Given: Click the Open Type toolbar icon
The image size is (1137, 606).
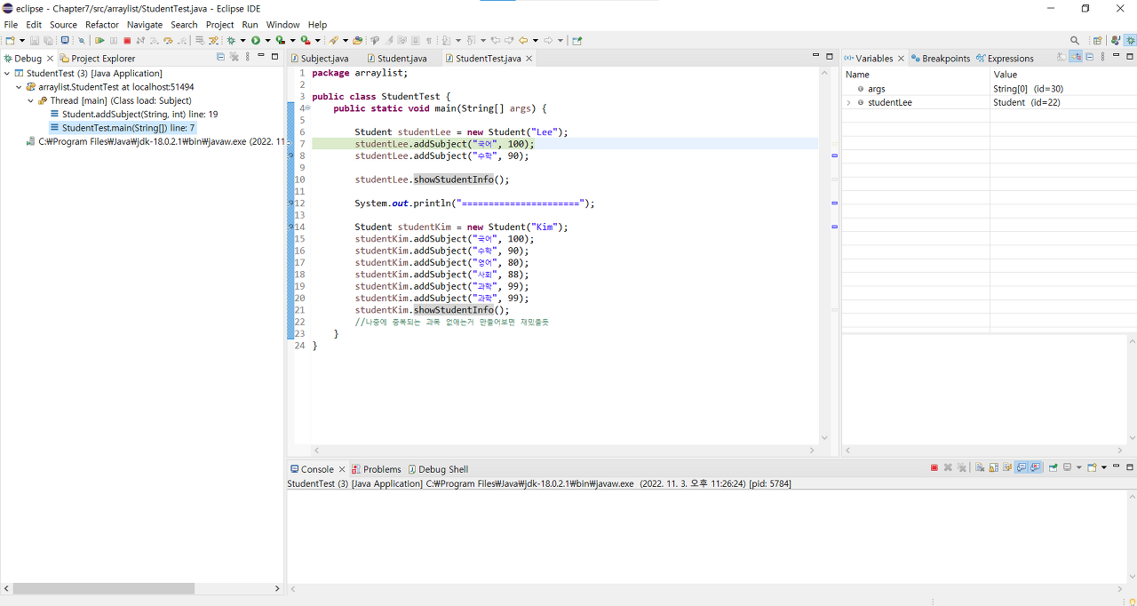Looking at the screenshot, I should (358, 40).
